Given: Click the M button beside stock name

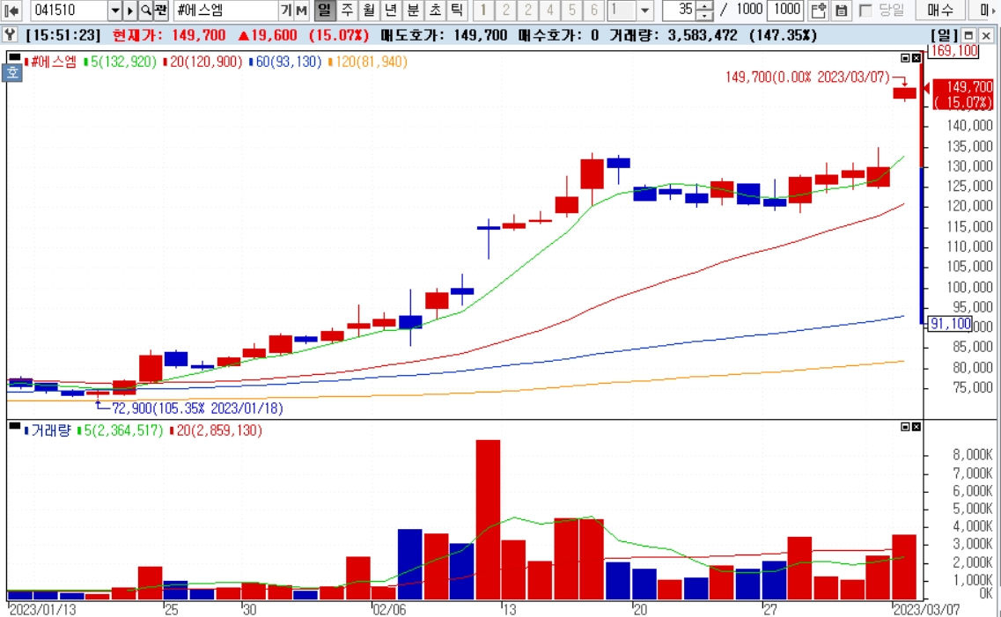Looking at the screenshot, I should (x=301, y=11).
